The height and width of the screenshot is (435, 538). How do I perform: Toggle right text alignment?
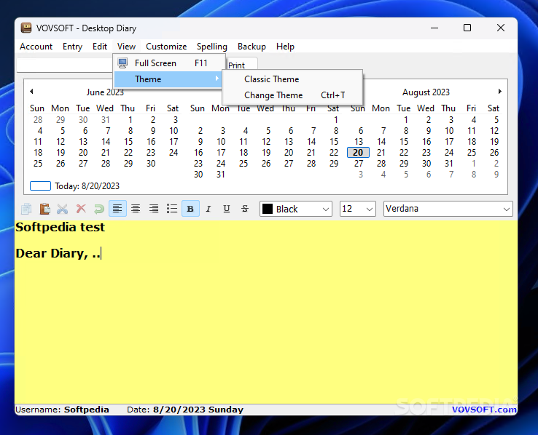pyautogui.click(x=154, y=209)
